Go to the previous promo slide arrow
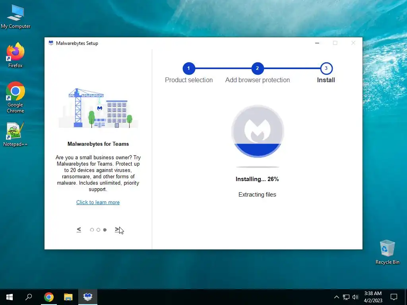Image resolution: width=407 pixels, height=305 pixels. tap(79, 230)
